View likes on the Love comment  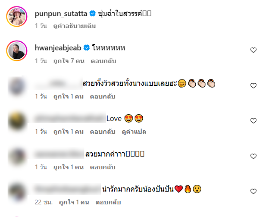[68, 132]
